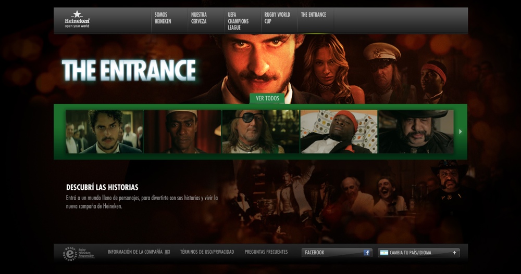Click the Ver Todos button
The width and height of the screenshot is (521, 274).
pyautogui.click(x=267, y=98)
